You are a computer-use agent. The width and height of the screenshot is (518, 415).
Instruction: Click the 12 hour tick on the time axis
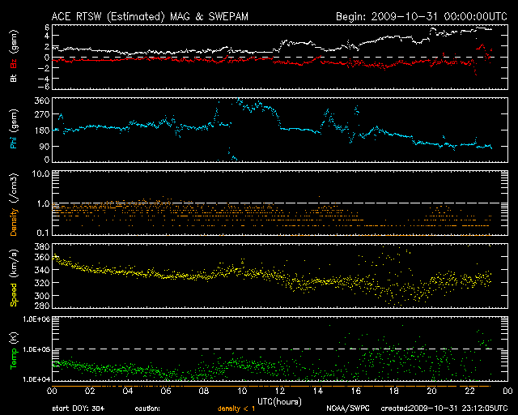click(278, 391)
